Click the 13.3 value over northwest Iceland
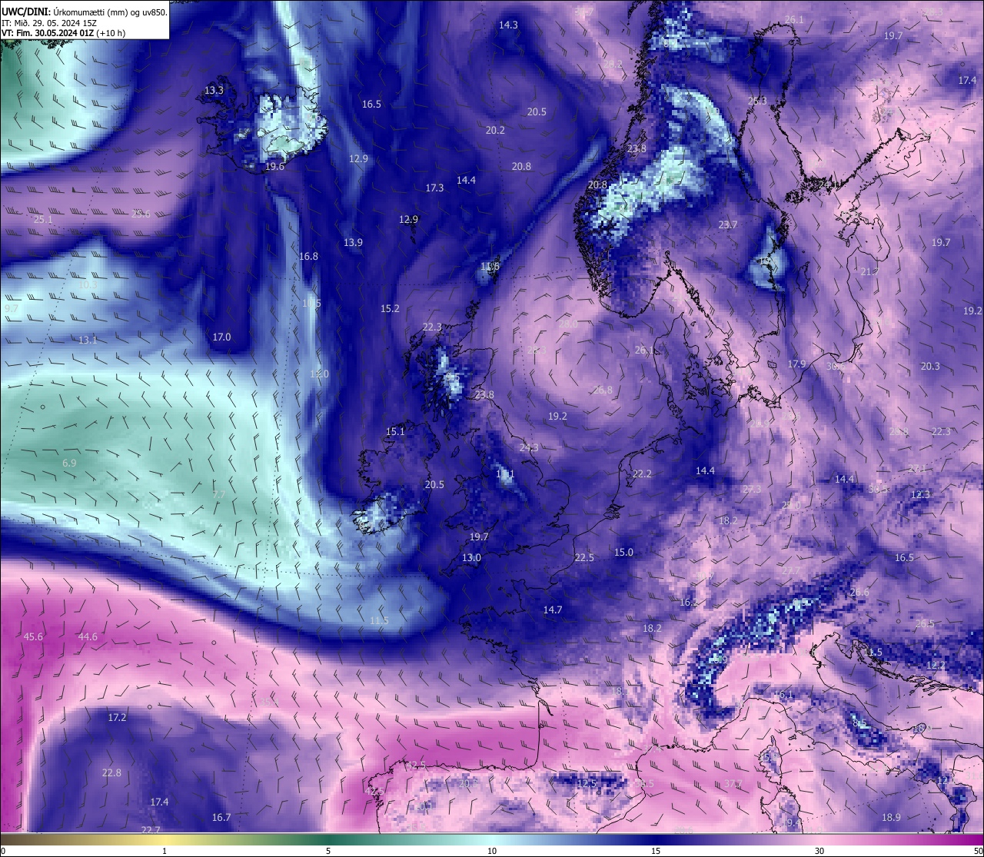This screenshot has height=857, width=984. pos(214,91)
